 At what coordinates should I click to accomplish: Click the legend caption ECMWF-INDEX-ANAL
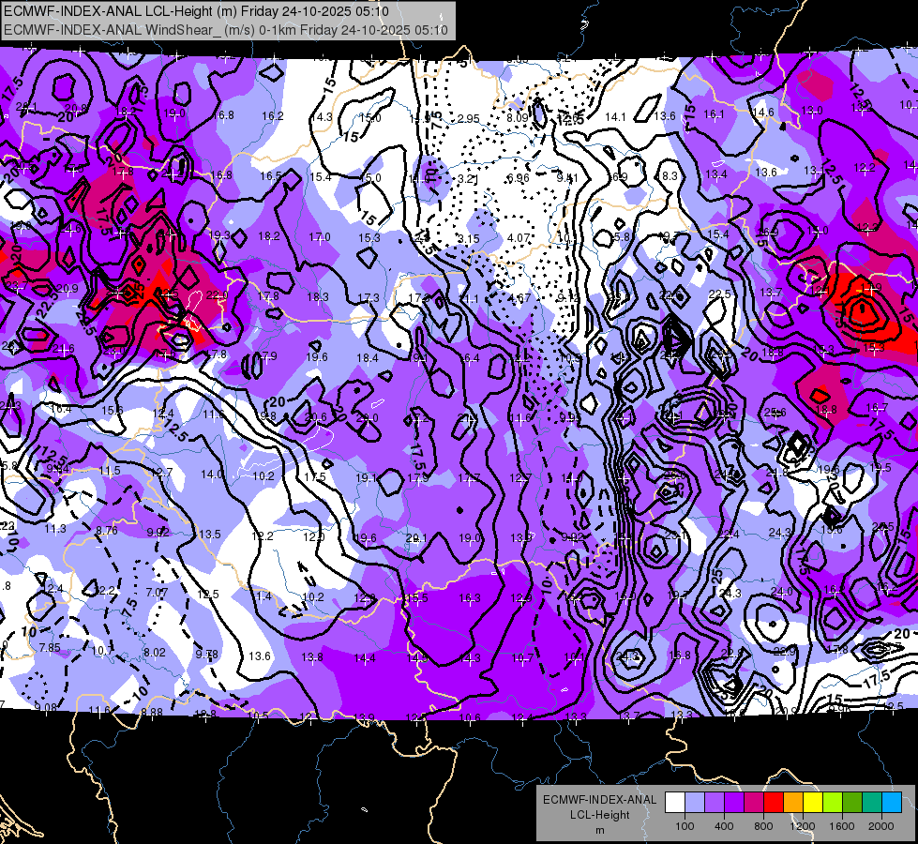[x=599, y=800]
